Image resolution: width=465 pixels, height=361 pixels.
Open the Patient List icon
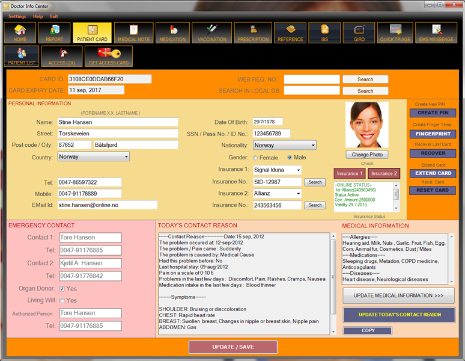click(21, 56)
